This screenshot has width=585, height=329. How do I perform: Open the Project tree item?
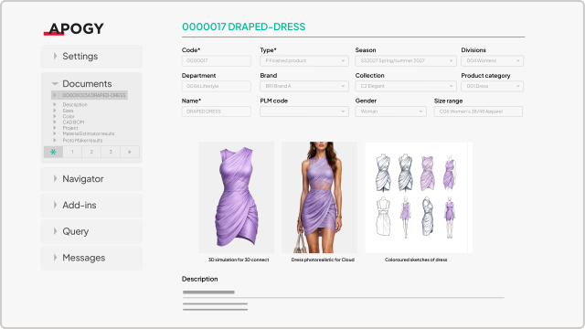[x=70, y=128]
